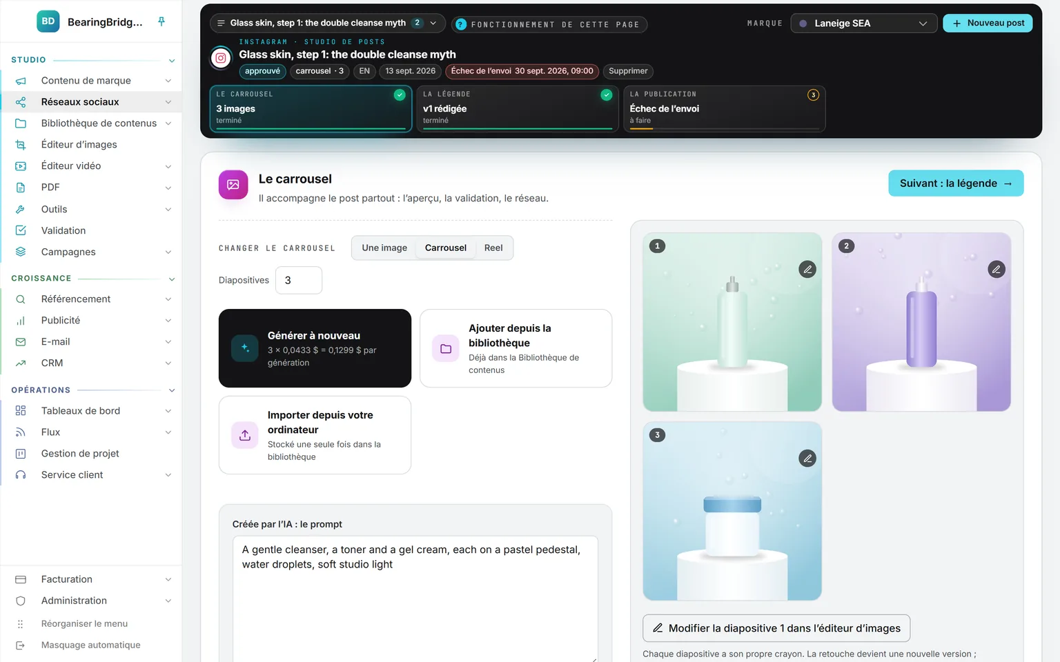Viewport: 1060px width, 662px height.
Task: Click Générer à nouveau card
Action: 315,348
